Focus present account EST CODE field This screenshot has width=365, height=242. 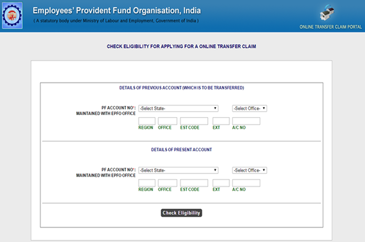coord(194,183)
